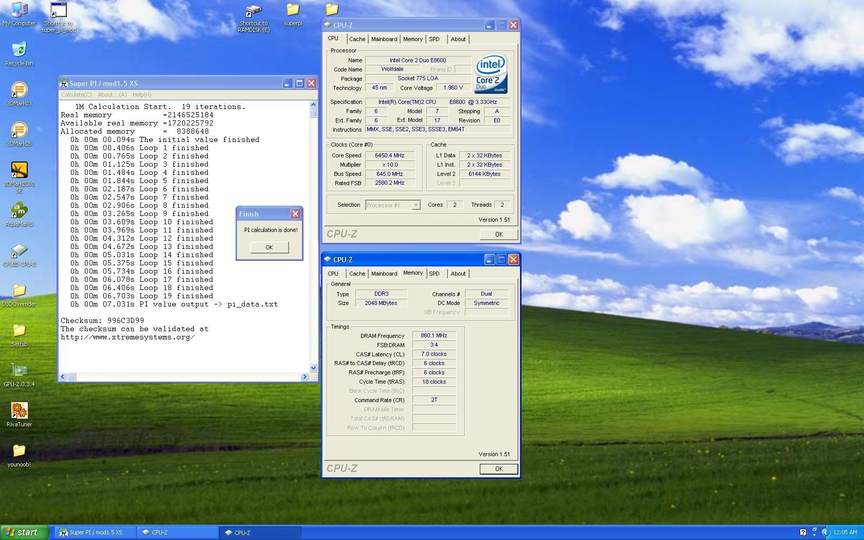The height and width of the screenshot is (540, 864).
Task: Open Mainboard tab in upper CPU-Z
Action: click(384, 39)
